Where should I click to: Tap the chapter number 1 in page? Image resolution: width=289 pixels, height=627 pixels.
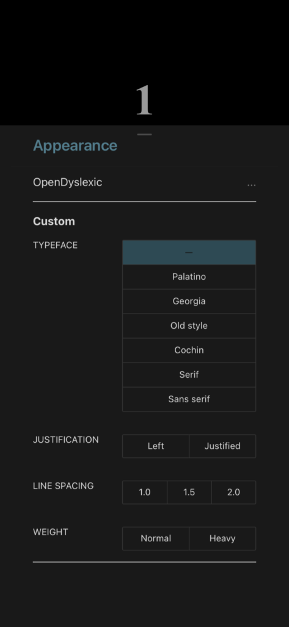[x=144, y=100]
